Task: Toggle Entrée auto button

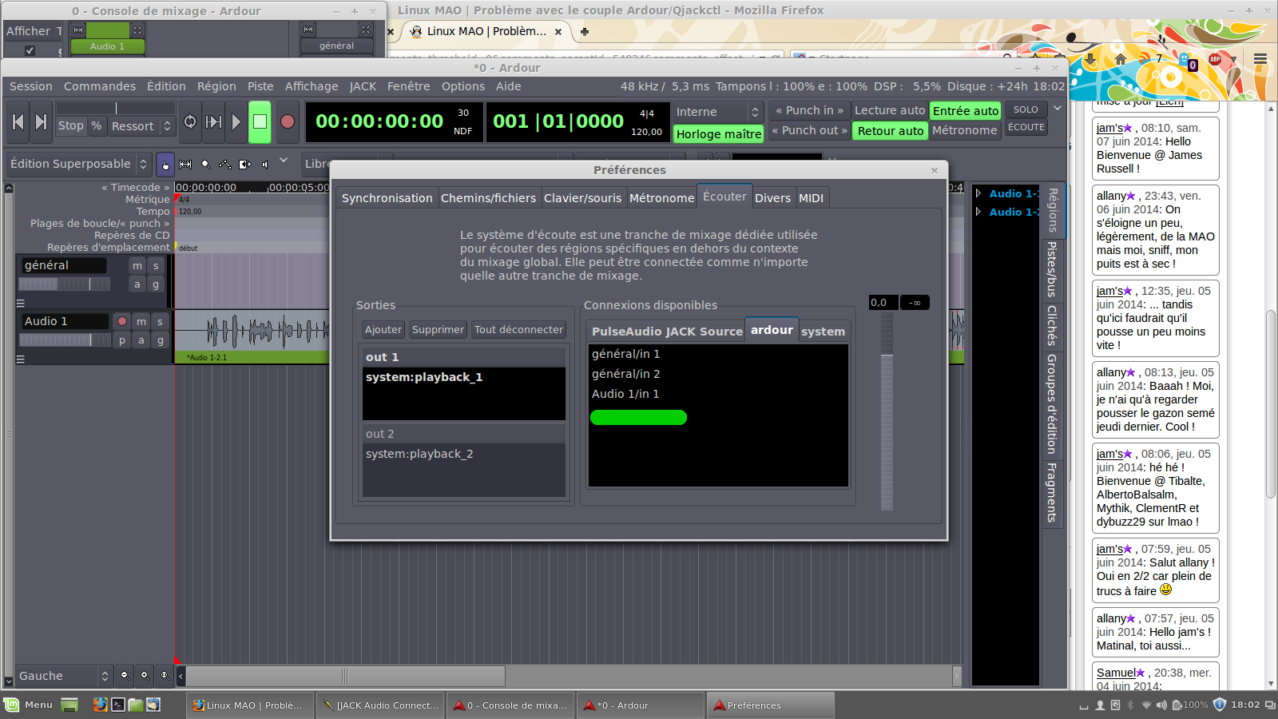Action: (966, 111)
